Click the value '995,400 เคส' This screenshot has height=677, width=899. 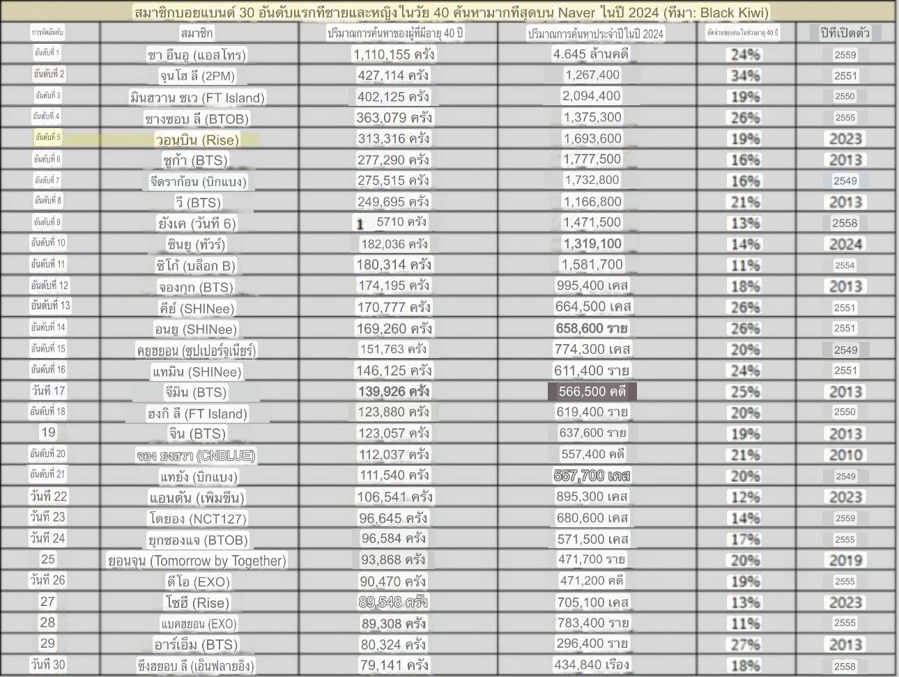tap(592, 286)
